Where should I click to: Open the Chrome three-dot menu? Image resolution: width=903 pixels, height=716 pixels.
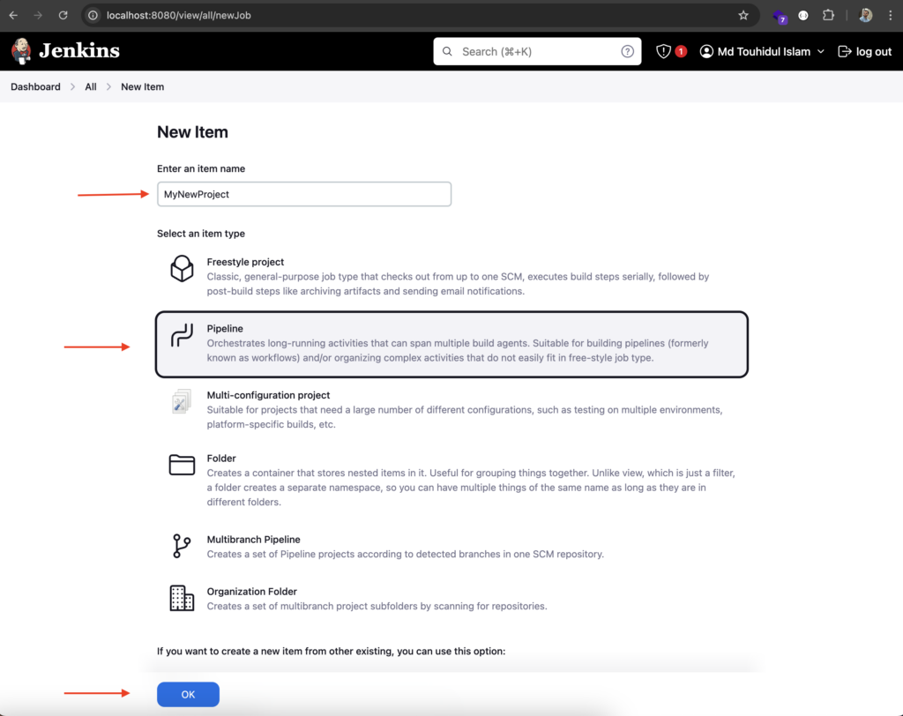point(891,16)
